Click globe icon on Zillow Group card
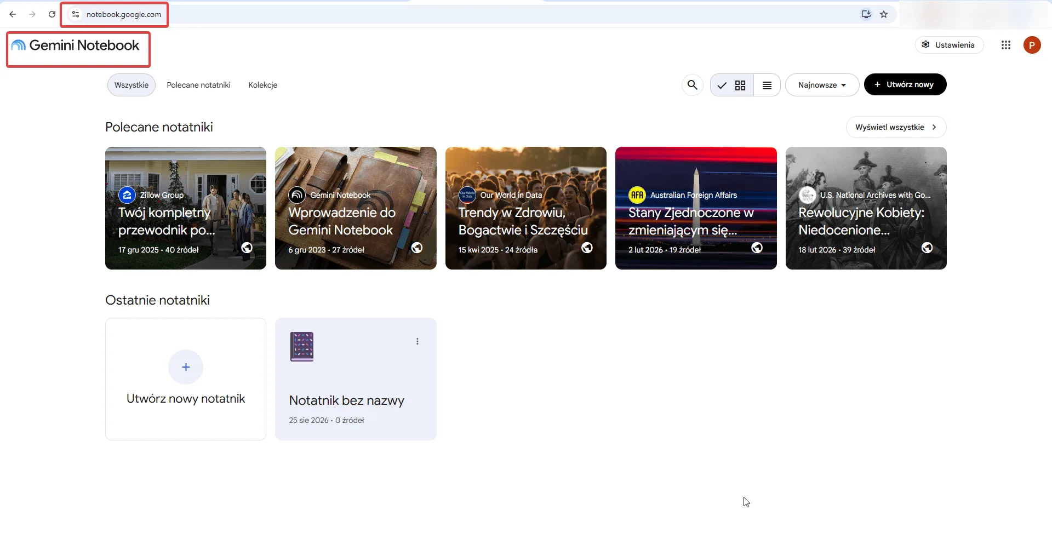 tap(247, 248)
